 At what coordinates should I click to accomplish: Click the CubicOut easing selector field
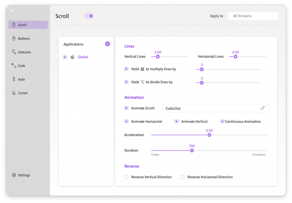pyautogui.click(x=216, y=108)
